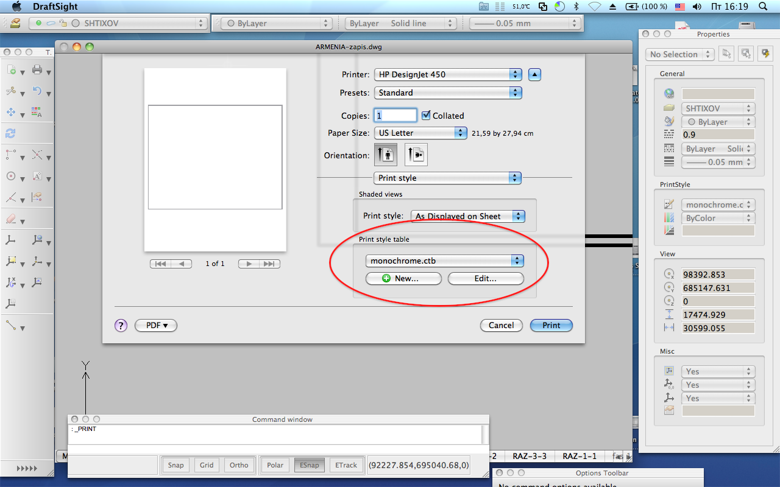Click the Copies input field

click(395, 115)
